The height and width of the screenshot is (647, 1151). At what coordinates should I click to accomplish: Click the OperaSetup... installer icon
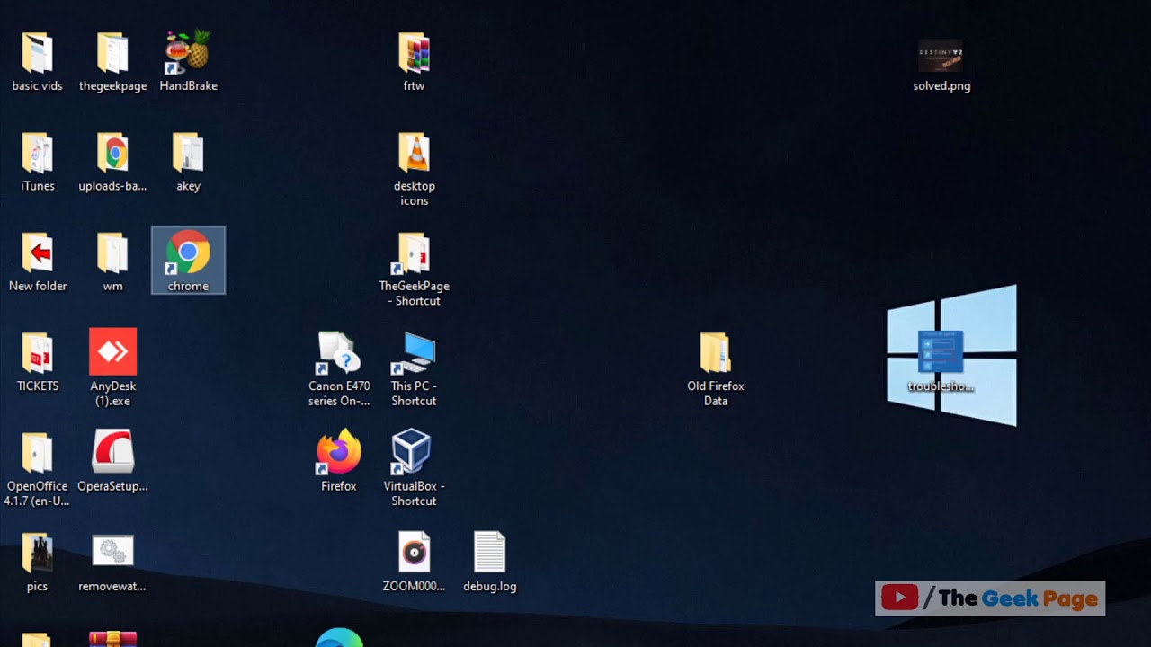[113, 451]
